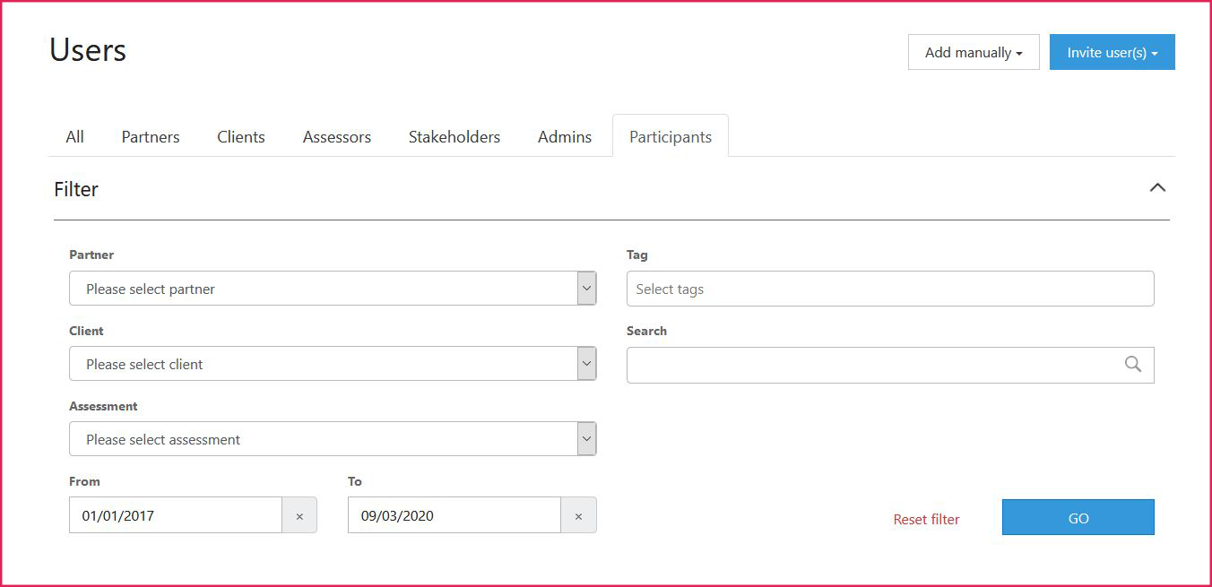Select the From date field showing 01/01/2017
Screen dimensions: 1212x587
(x=175, y=515)
